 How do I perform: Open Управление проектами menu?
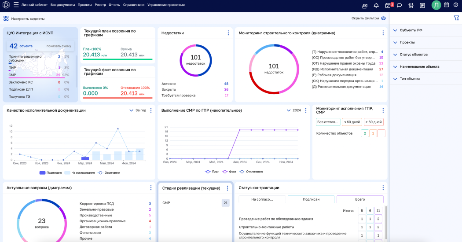click(166, 5)
